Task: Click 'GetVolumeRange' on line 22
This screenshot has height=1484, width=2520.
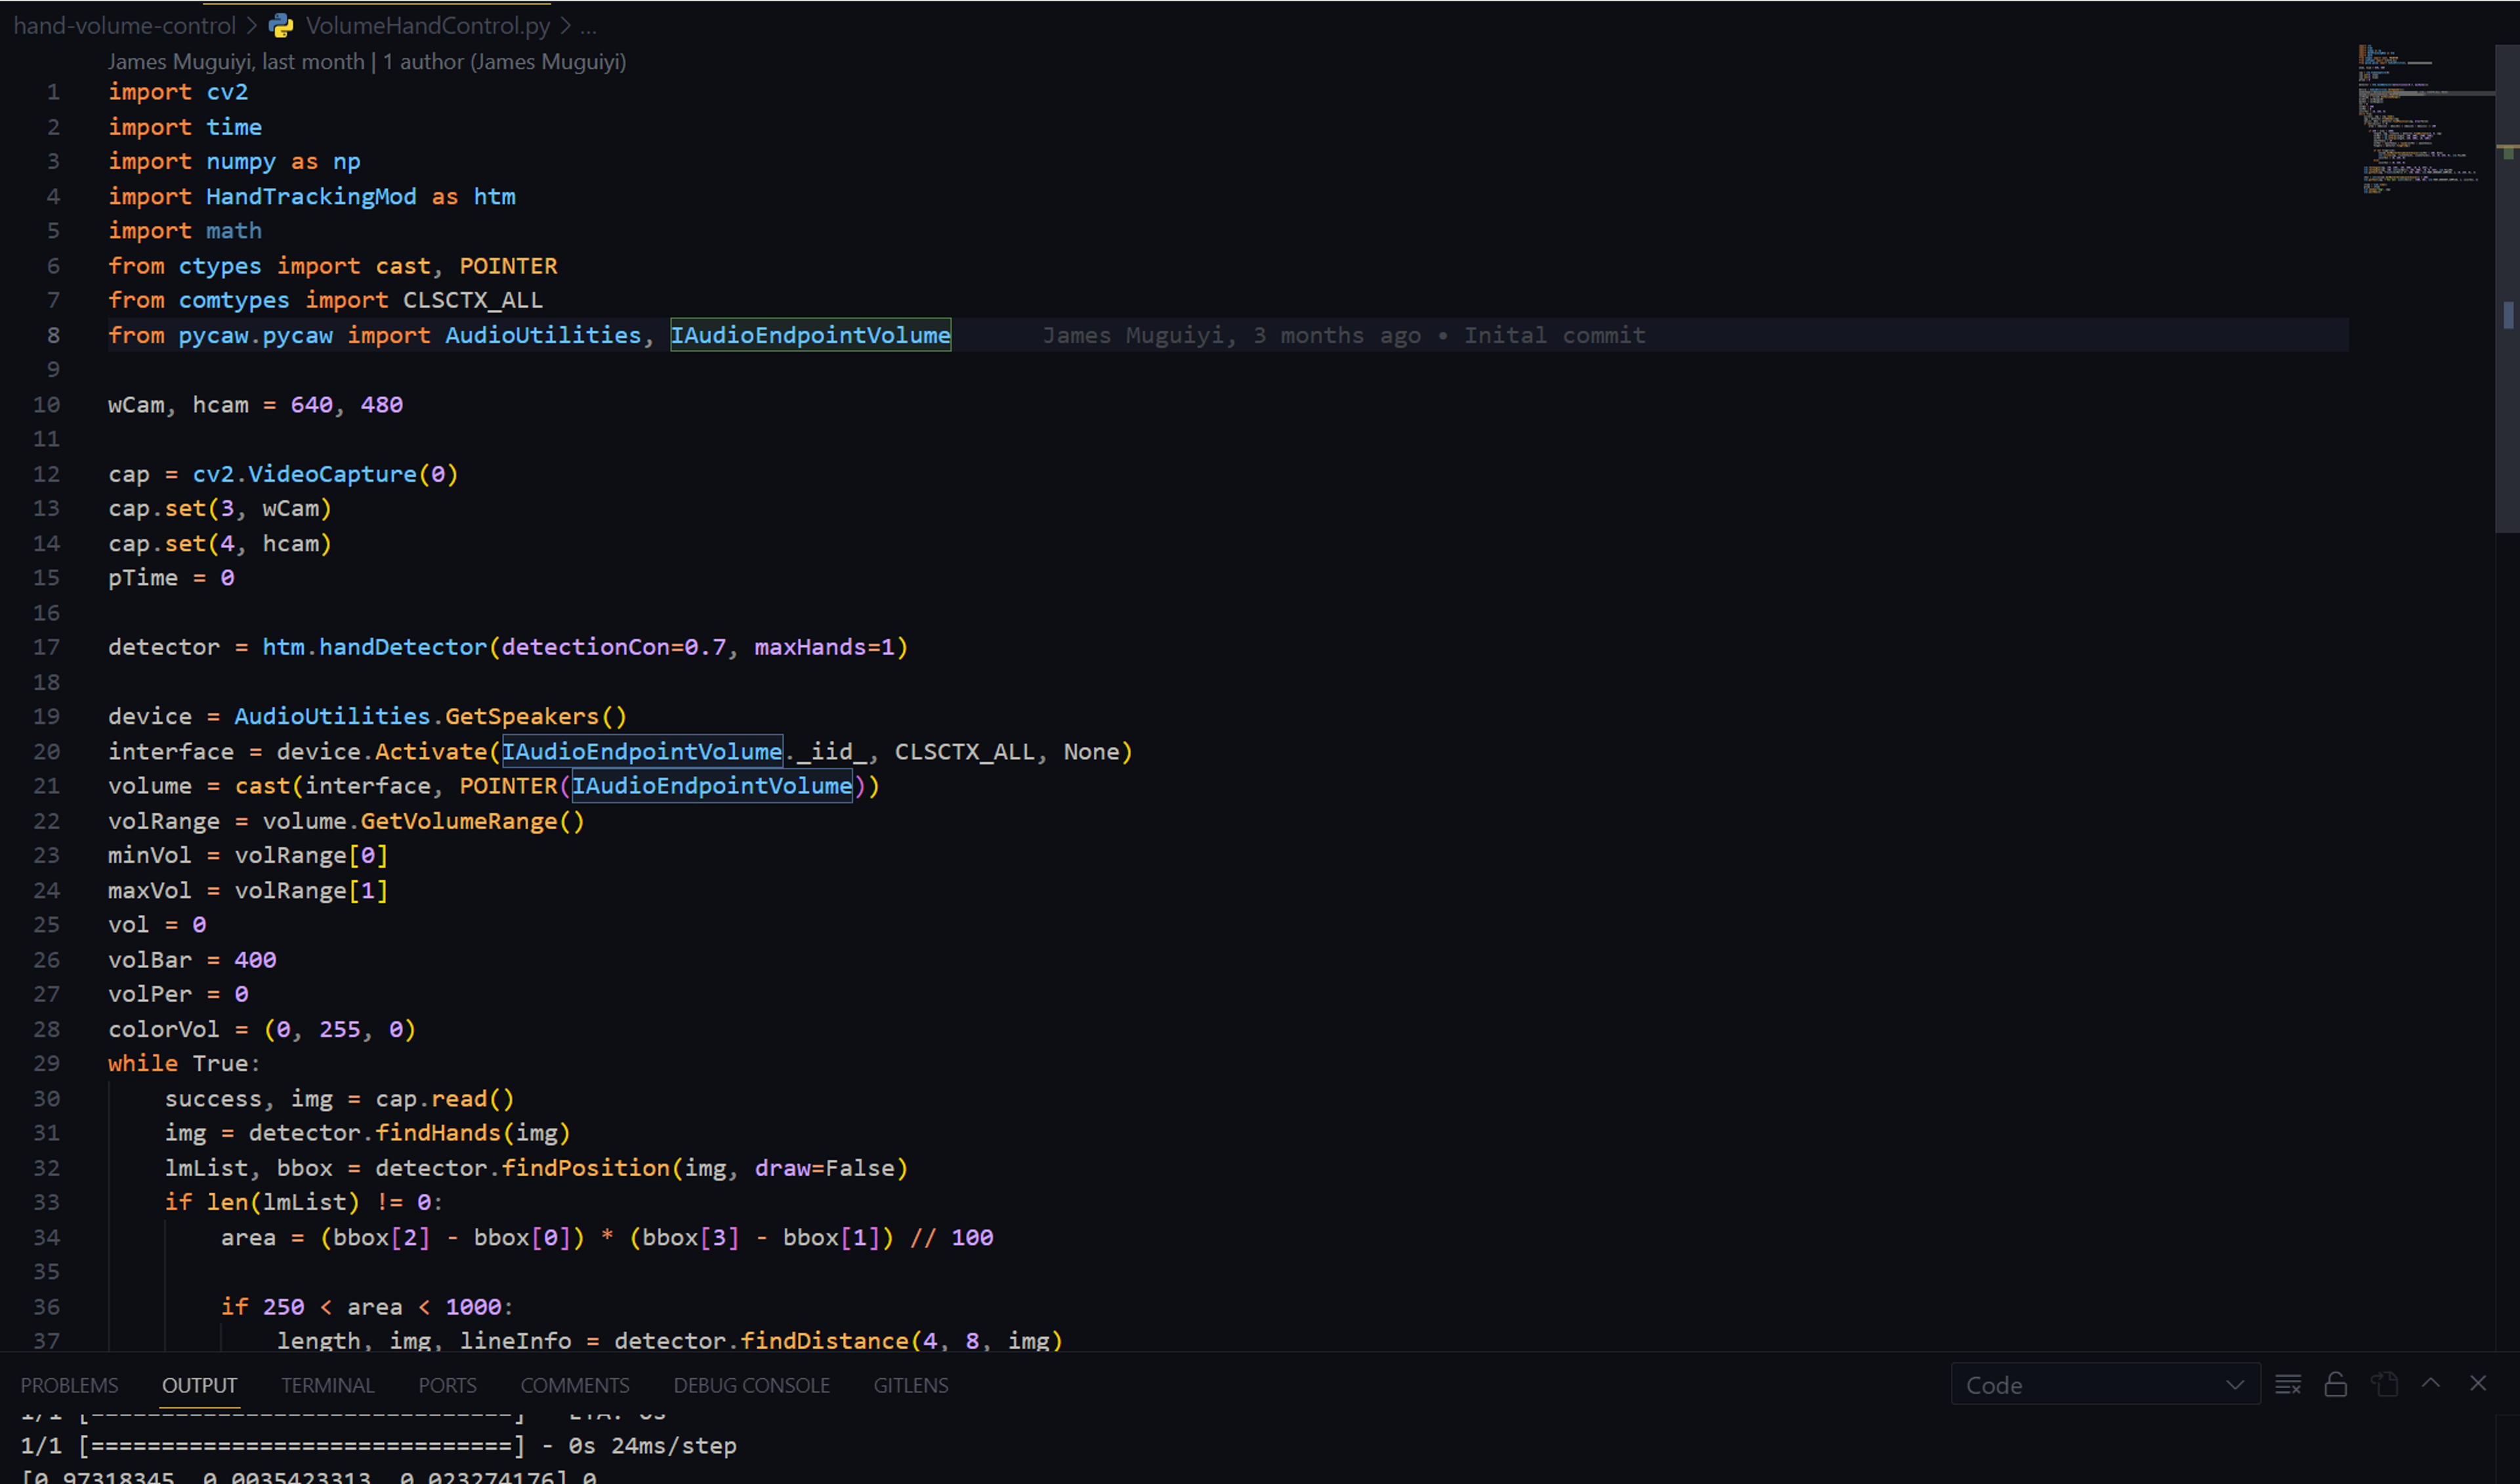Action: pyautogui.click(x=459, y=822)
